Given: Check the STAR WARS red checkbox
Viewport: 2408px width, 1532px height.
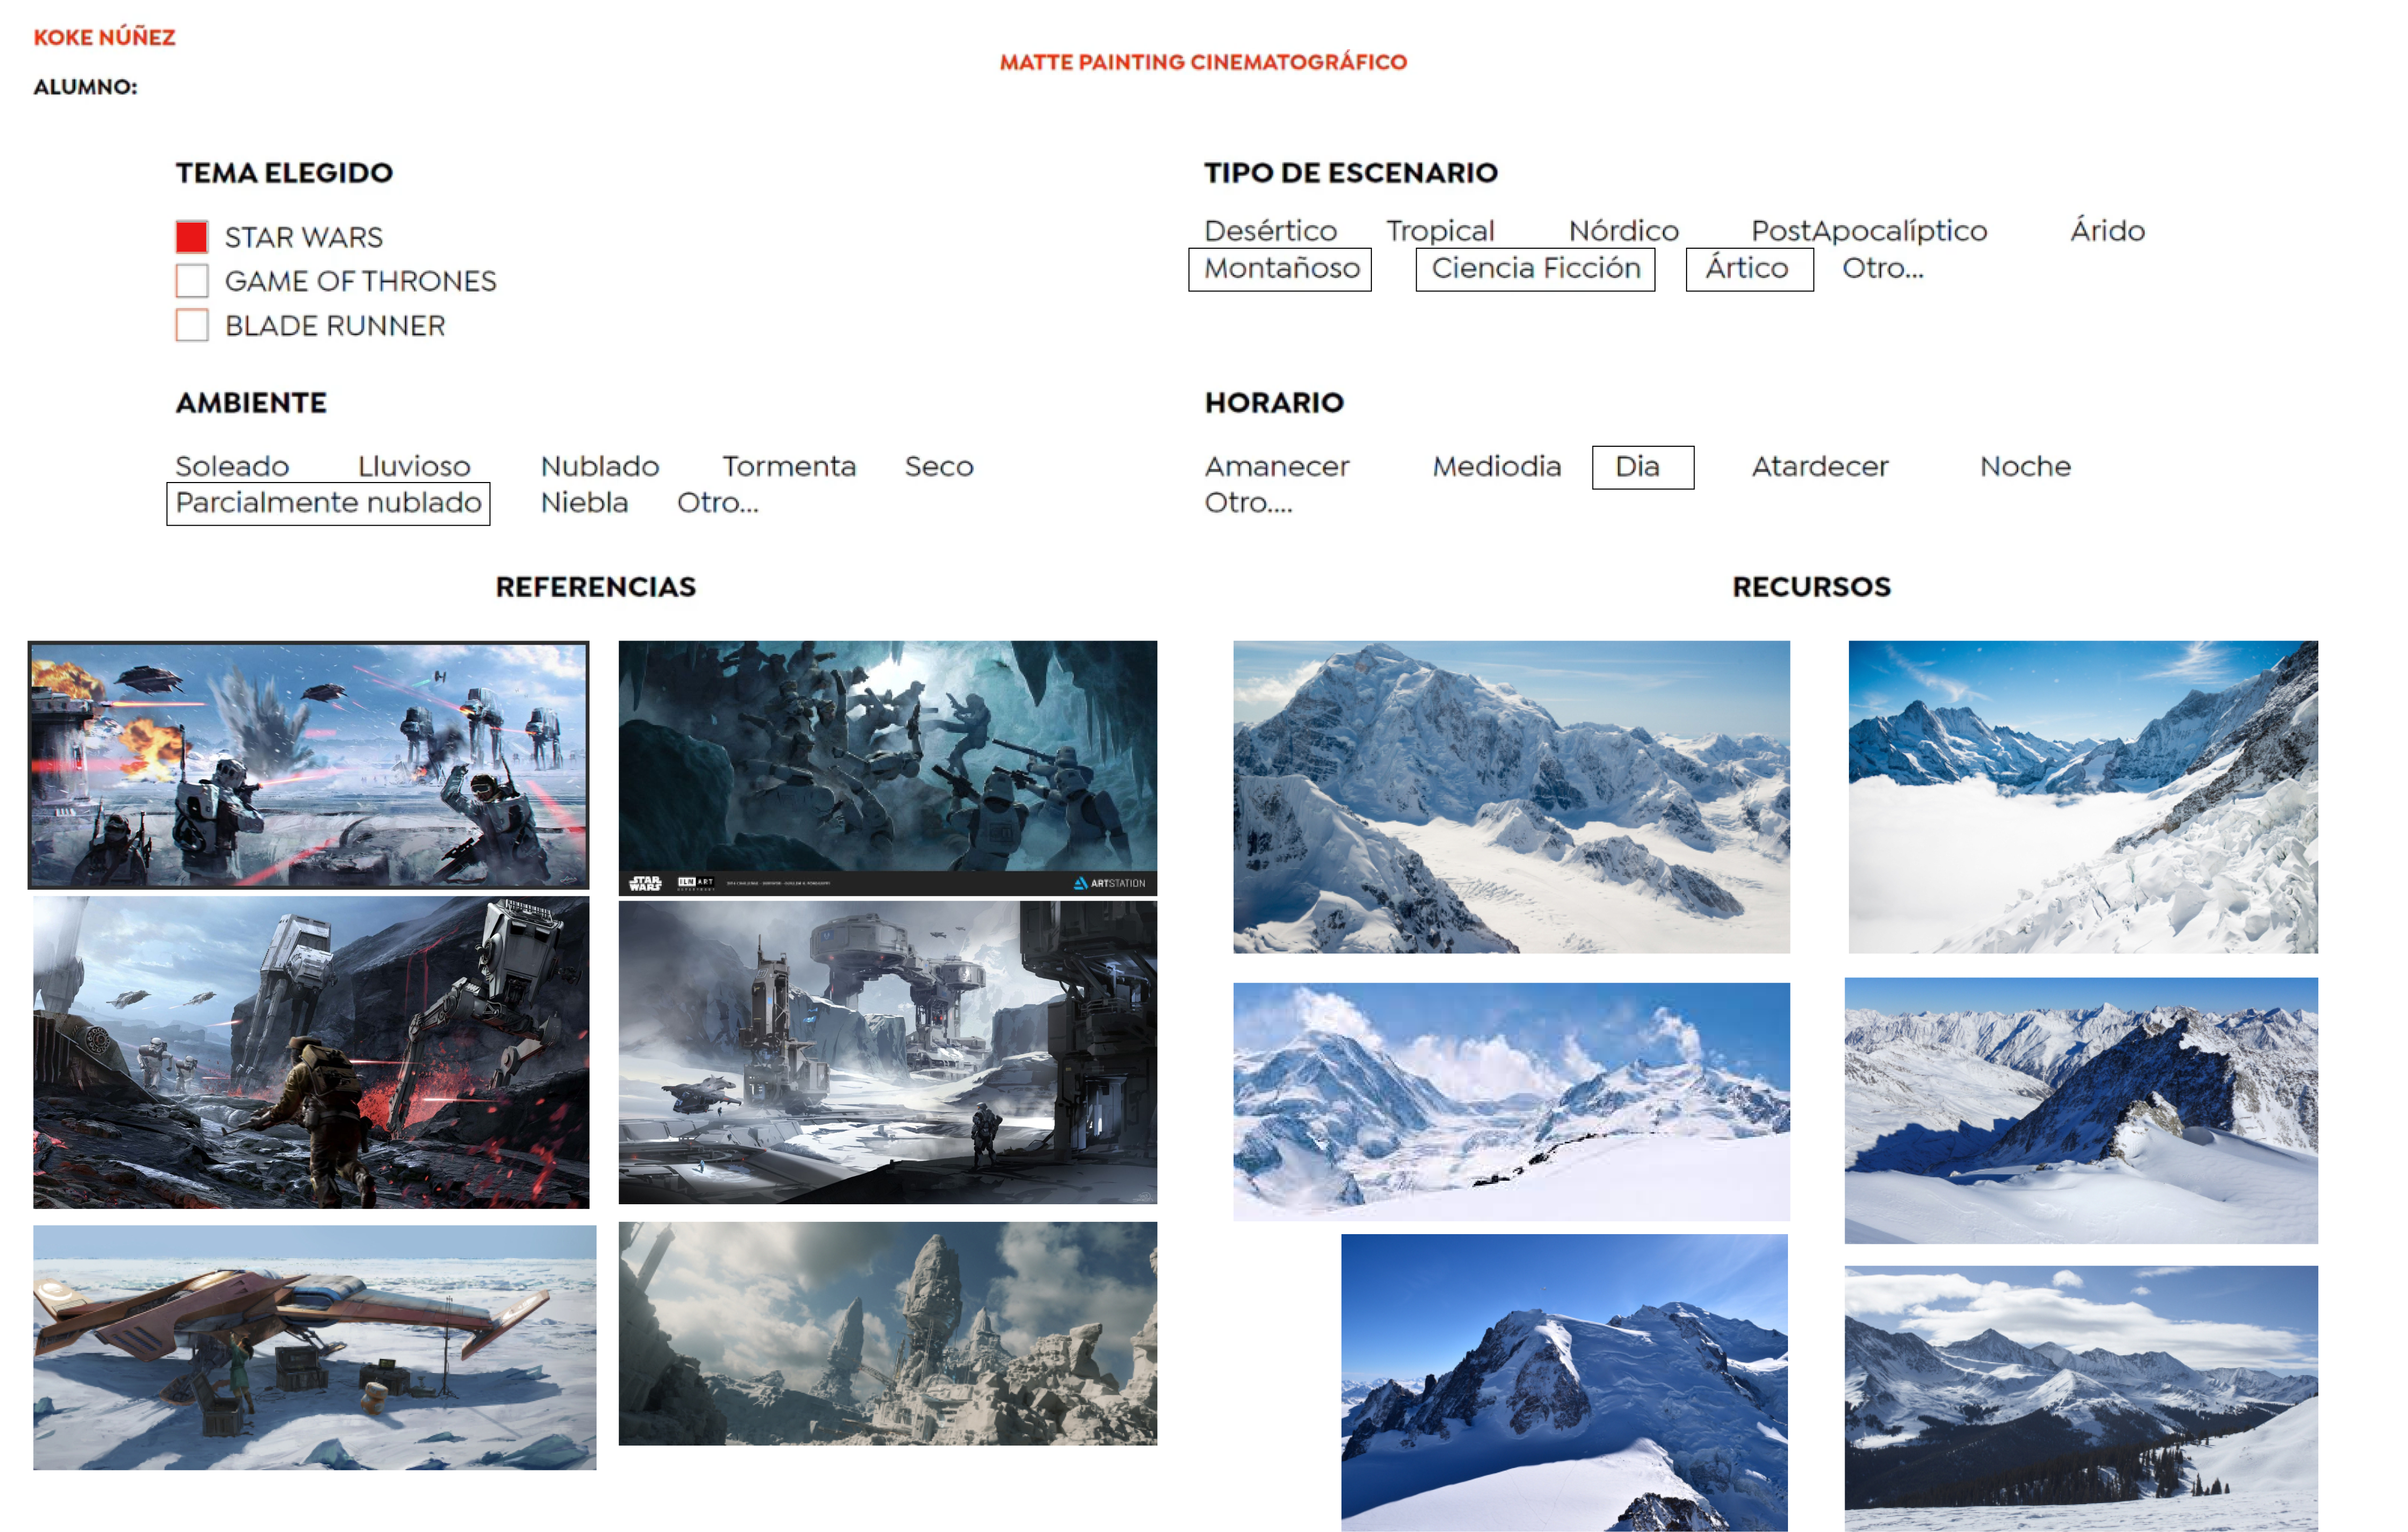Looking at the screenshot, I should (191, 237).
